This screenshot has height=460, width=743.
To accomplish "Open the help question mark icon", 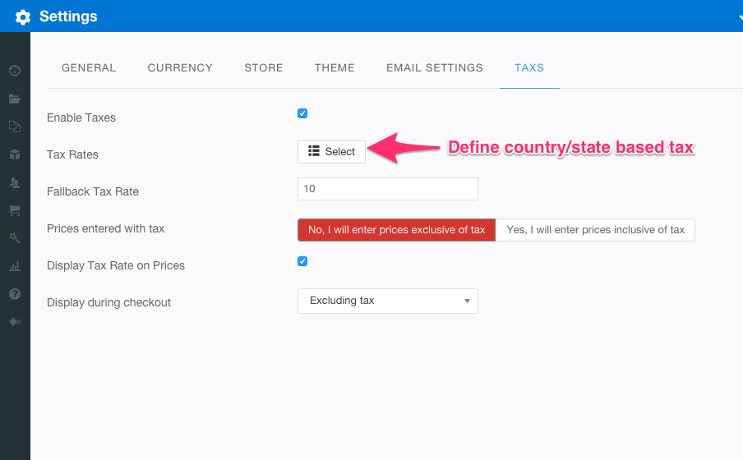I will point(15,294).
